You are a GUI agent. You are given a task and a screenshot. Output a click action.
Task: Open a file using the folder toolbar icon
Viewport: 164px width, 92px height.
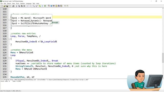(x=5, y=6)
